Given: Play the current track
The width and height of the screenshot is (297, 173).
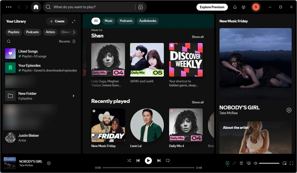Looking at the screenshot, I should (148, 160).
